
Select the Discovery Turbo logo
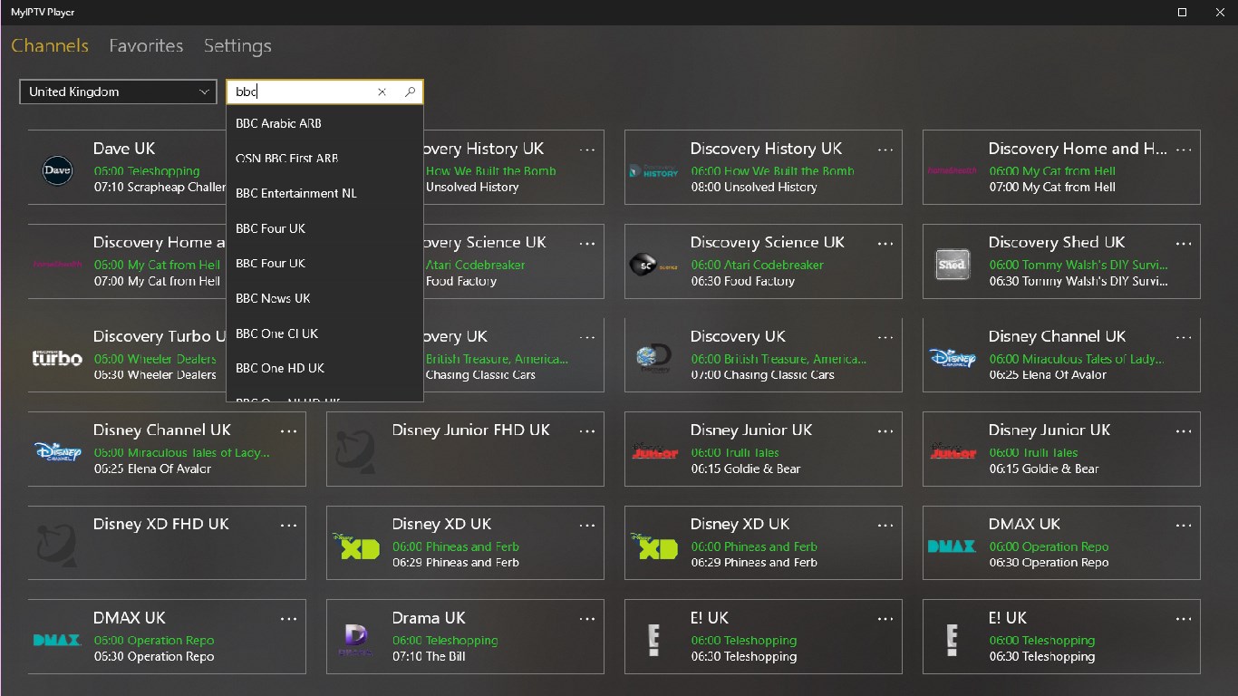[57, 358]
